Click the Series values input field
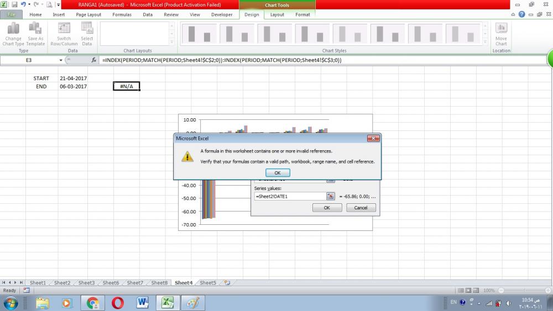This screenshot has width=553, height=311. pos(290,197)
